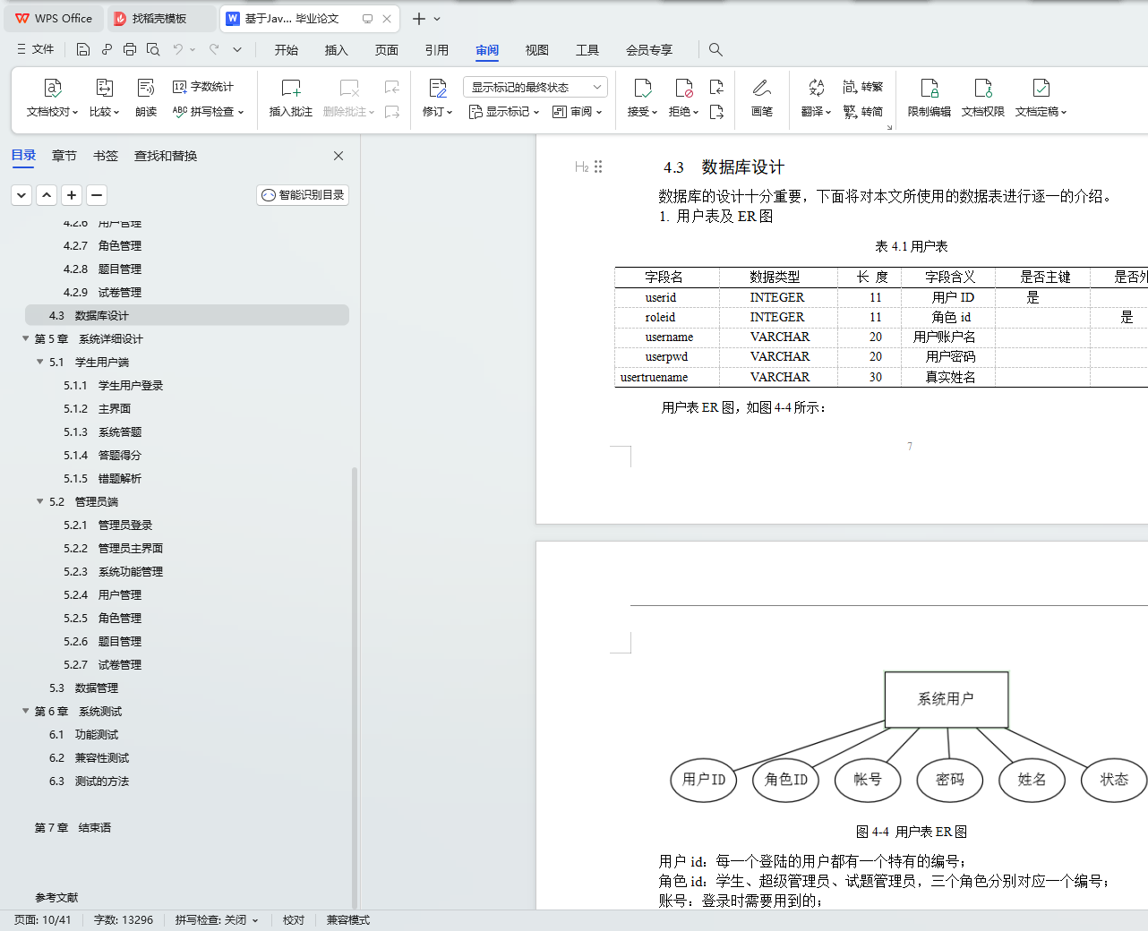Click heading handle dots beside 4.3 heading

click(x=598, y=167)
